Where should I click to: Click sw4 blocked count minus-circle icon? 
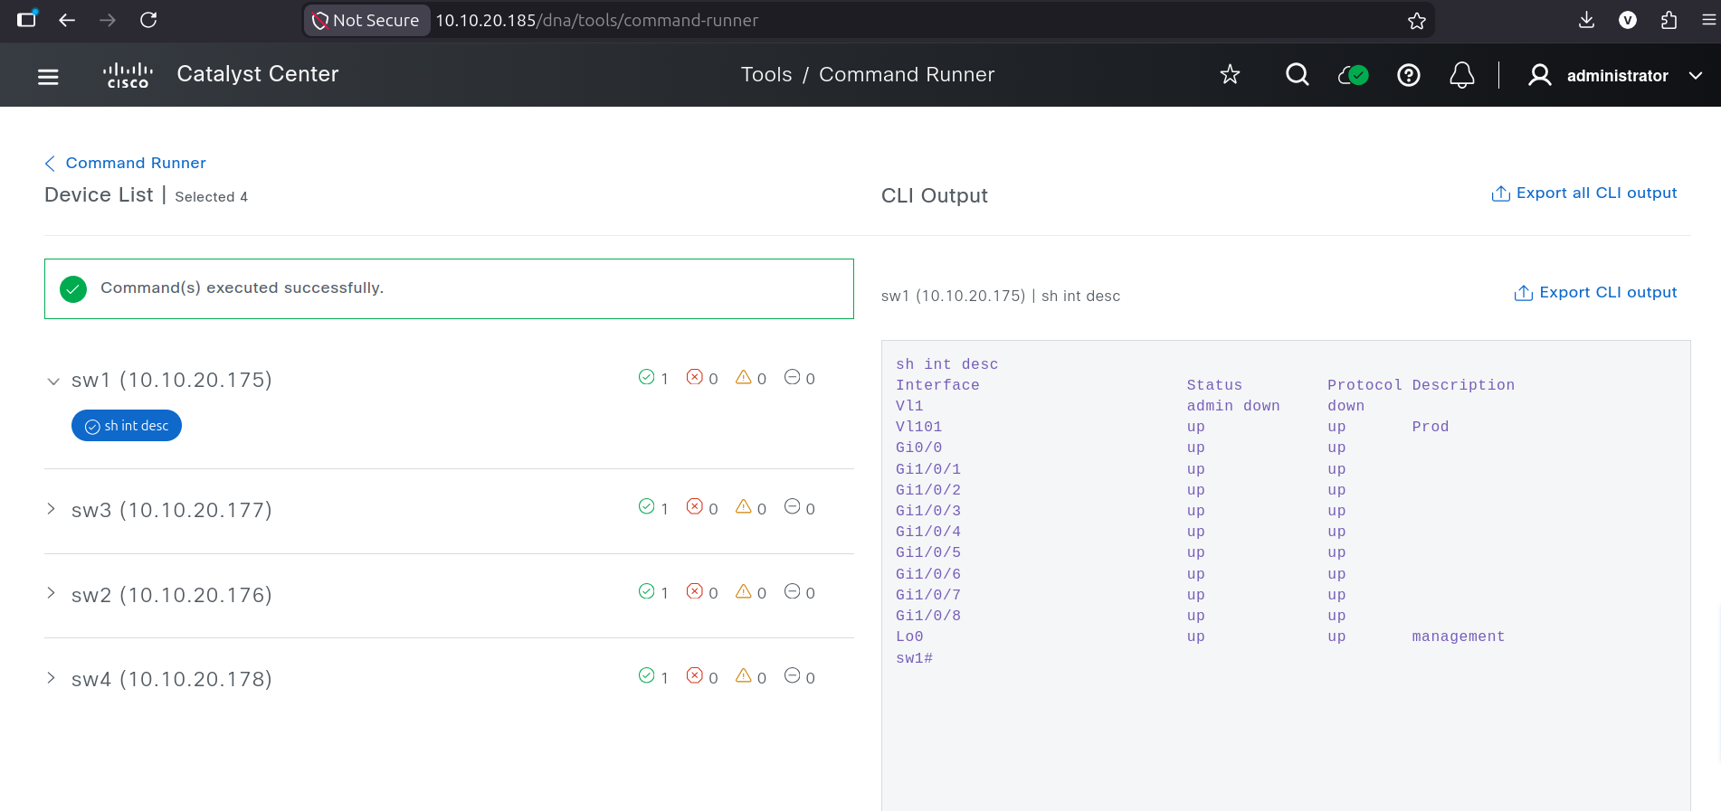(x=793, y=675)
